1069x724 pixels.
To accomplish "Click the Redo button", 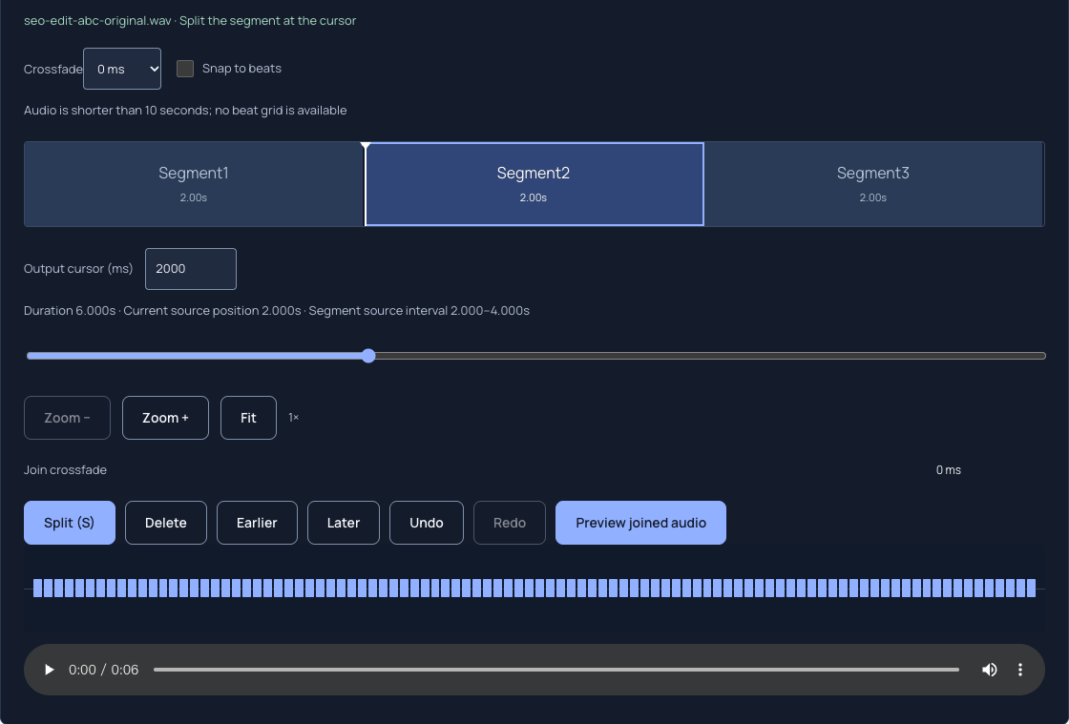I will tap(510, 523).
